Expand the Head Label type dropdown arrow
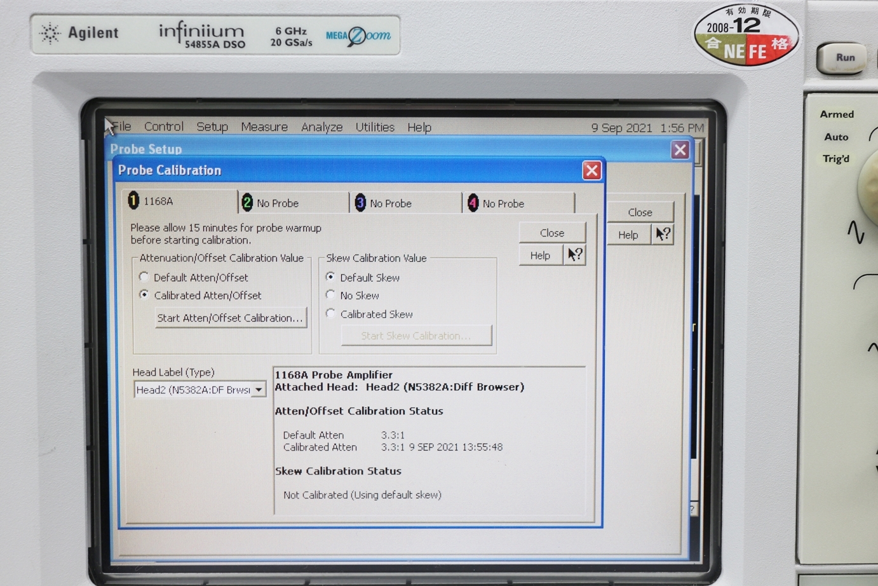The image size is (878, 586). (x=259, y=390)
